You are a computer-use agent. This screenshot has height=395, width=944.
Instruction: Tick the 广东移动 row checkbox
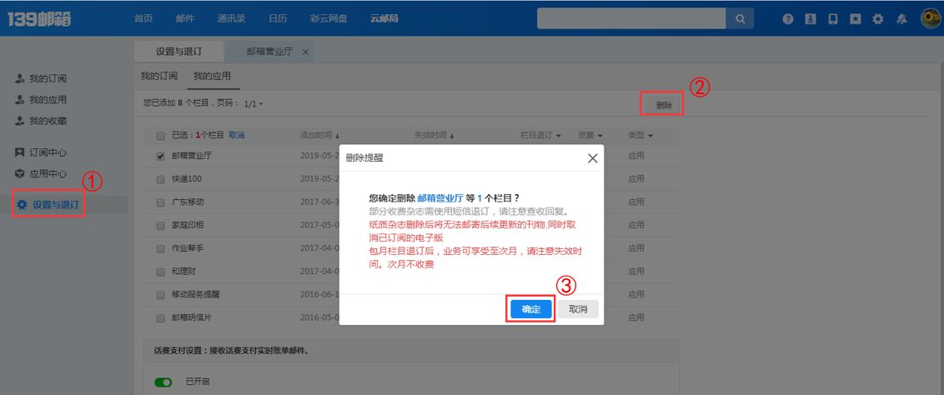coord(160,202)
